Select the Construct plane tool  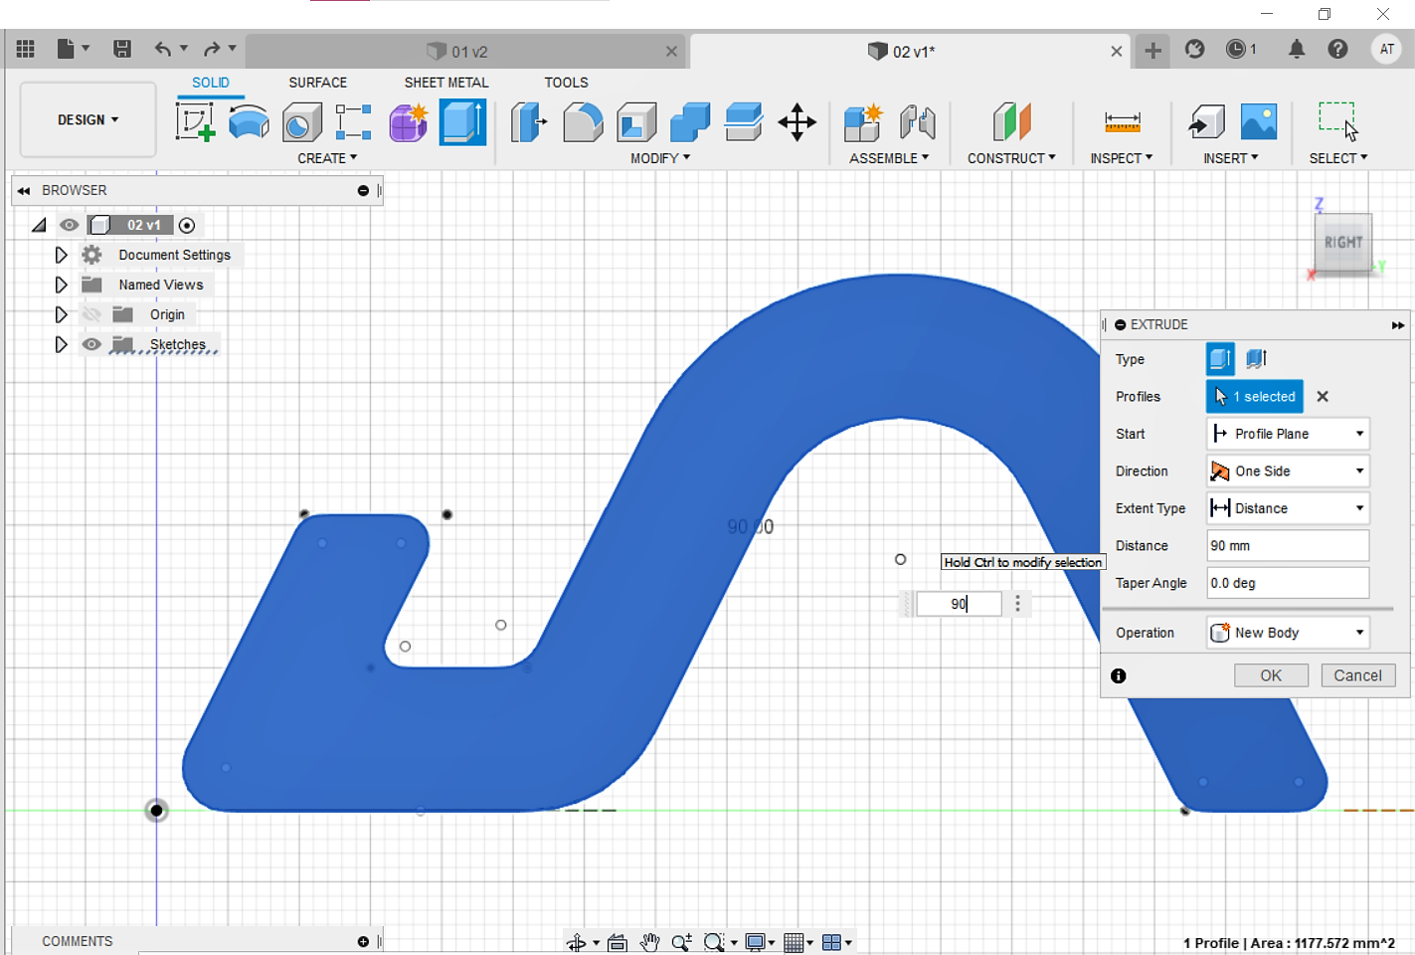pyautogui.click(x=1012, y=122)
